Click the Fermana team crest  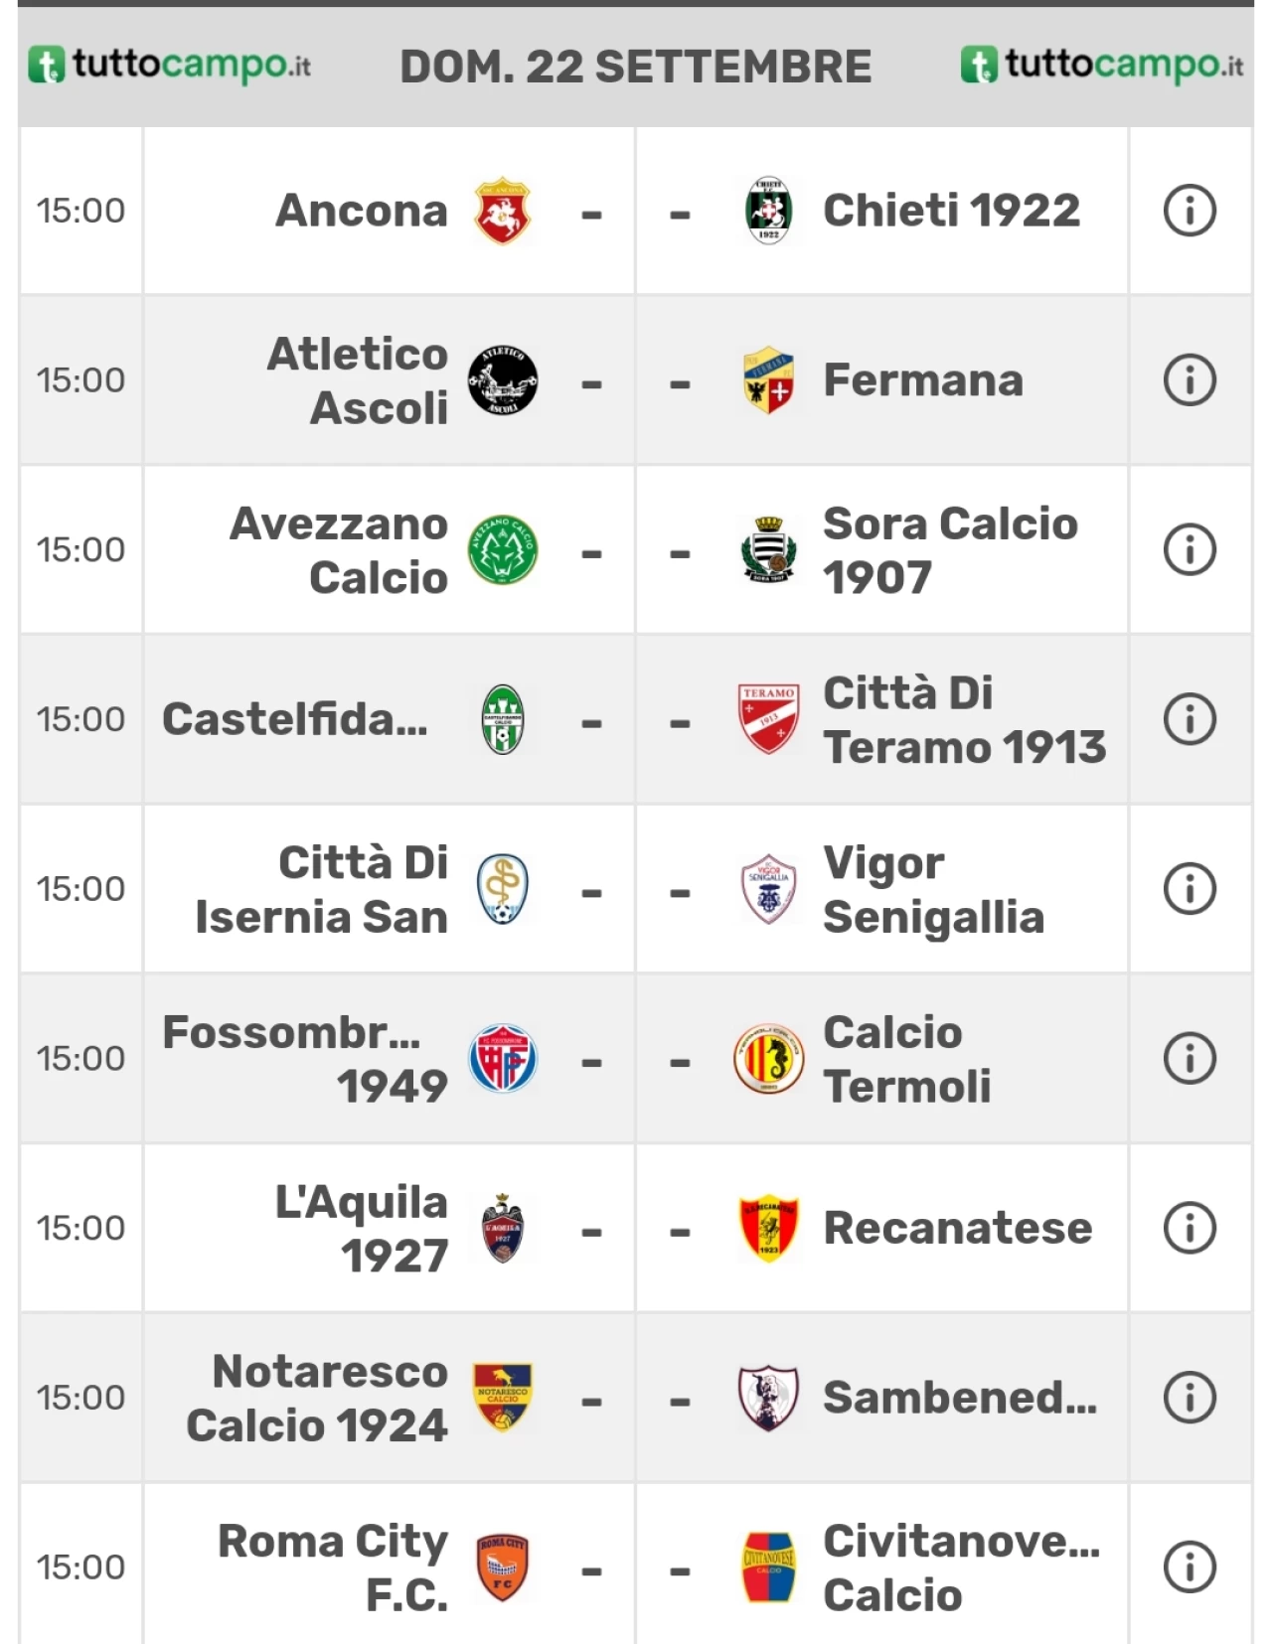(x=768, y=380)
